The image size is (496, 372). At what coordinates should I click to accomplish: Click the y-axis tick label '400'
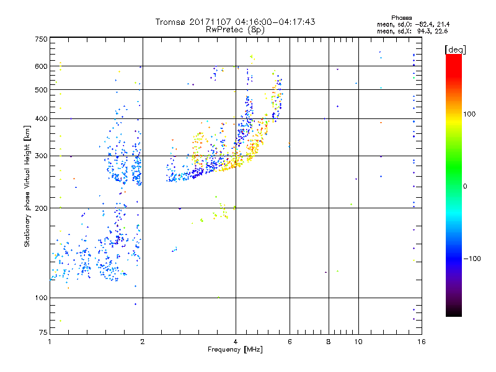[x=41, y=119]
